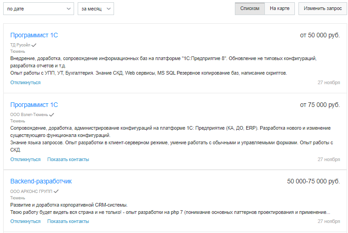Screen dimensions: 348x233
Task: Open the 'Backend-разработчик' vacancy title
Action: click(41, 181)
